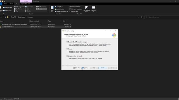This screenshot has width=179, height=100.
Task: Open recent locations dropdown arrow
Action: (x=3, y=17)
